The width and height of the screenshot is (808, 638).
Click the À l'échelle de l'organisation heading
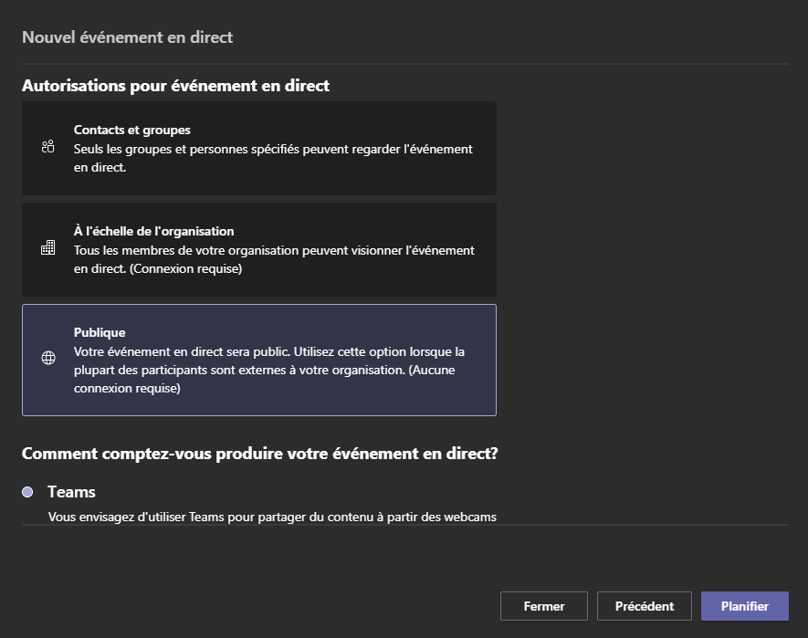tap(153, 232)
